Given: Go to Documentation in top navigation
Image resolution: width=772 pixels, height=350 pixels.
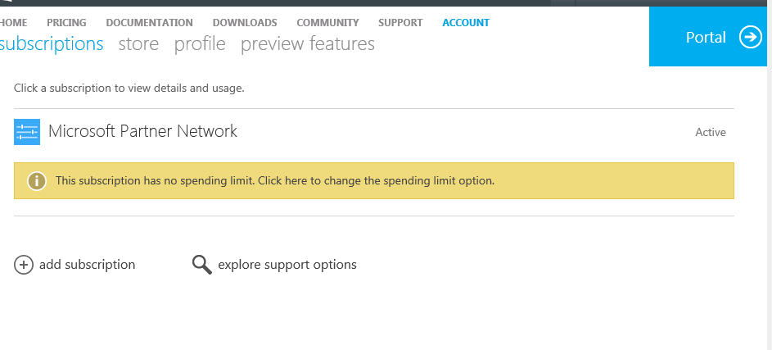Looking at the screenshot, I should [x=149, y=23].
